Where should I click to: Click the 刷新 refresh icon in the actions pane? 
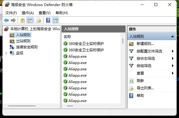click(131, 81)
